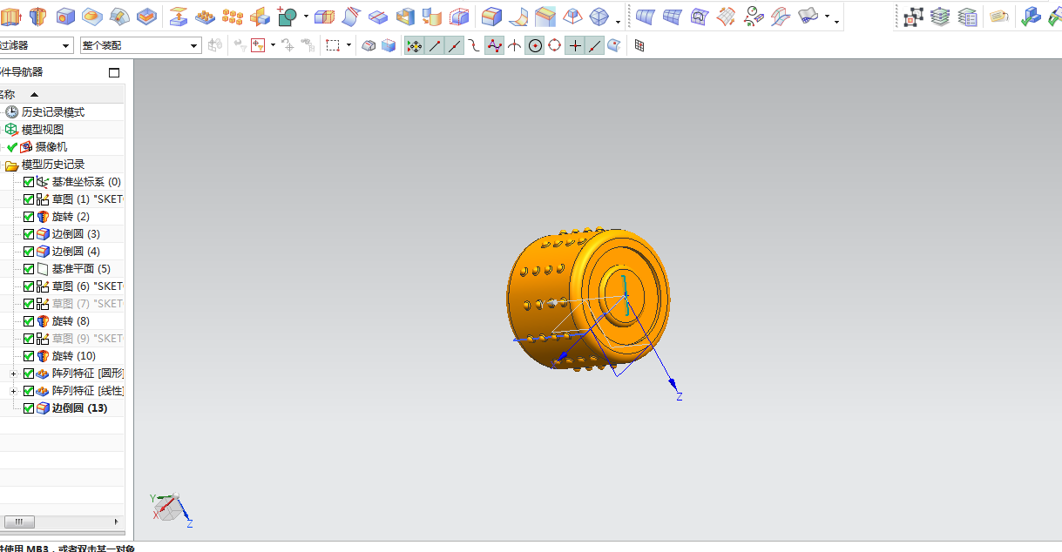Select 历史记录模式 in navigator

[53, 112]
